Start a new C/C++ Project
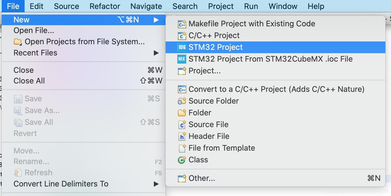This screenshot has height=196, width=391. [214, 35]
